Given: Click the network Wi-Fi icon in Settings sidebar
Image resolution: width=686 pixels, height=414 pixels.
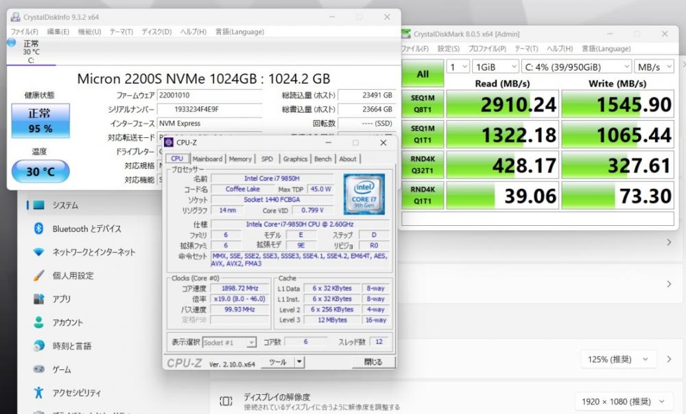Looking at the screenshot, I should [38, 252].
